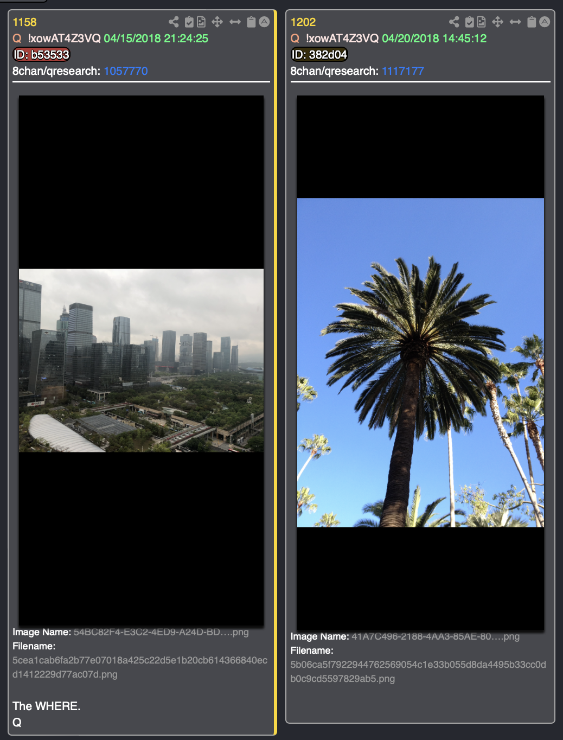Click the ID: 382d04 badge
Image resolution: width=563 pixels, height=740 pixels.
(x=319, y=55)
